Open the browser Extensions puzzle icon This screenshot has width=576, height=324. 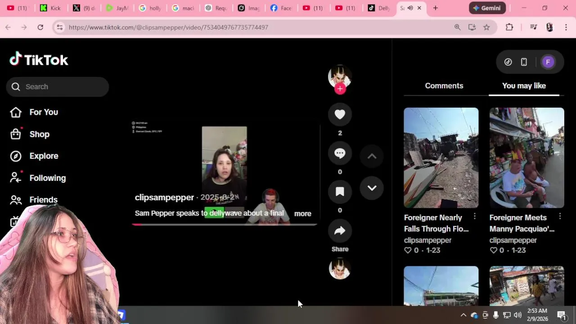pyautogui.click(x=509, y=27)
